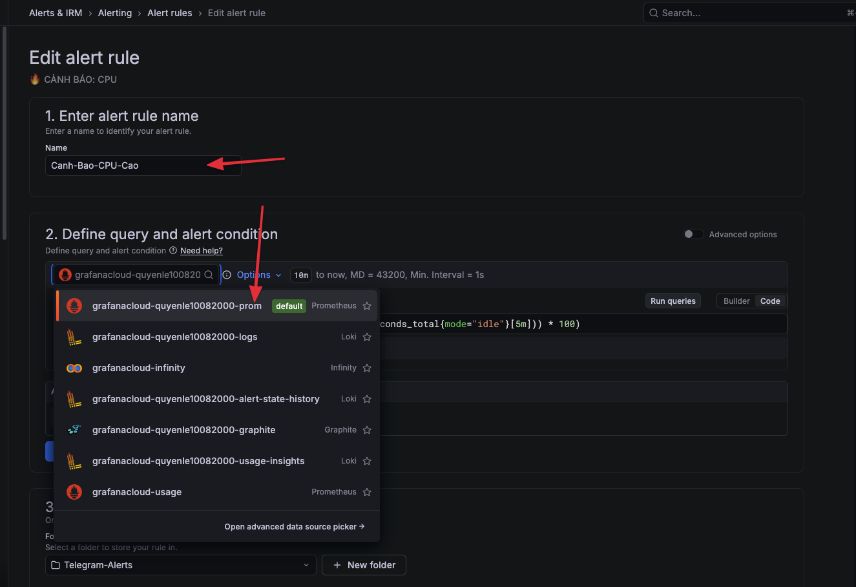Click the help icon next to Define query
856x587 pixels.
coord(173,251)
